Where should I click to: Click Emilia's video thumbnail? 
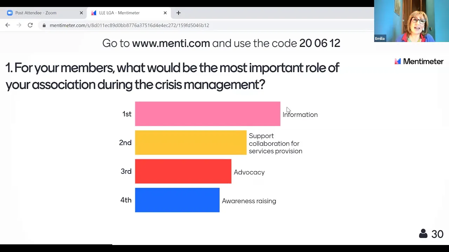[411, 21]
